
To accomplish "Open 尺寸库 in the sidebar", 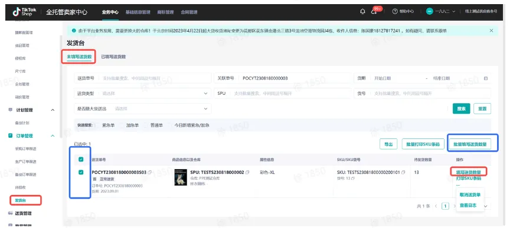I will pyautogui.click(x=20, y=71).
